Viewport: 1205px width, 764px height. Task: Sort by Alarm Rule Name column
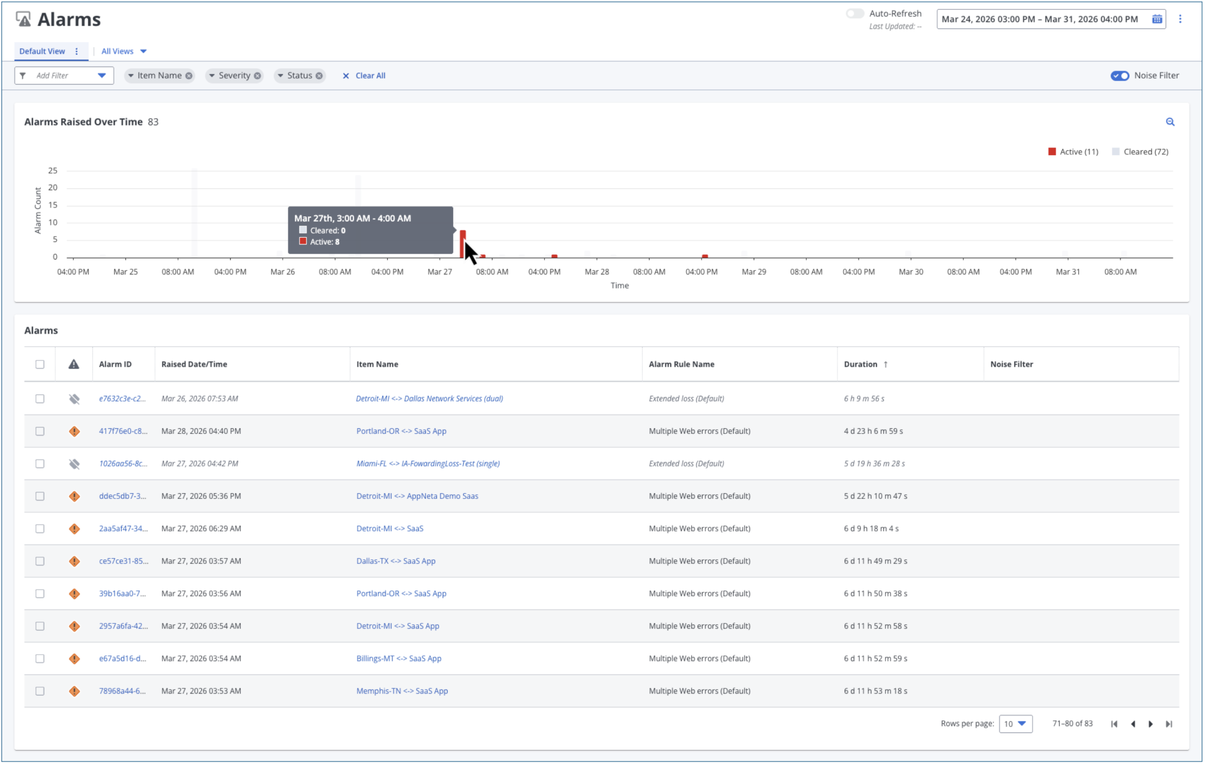(681, 364)
